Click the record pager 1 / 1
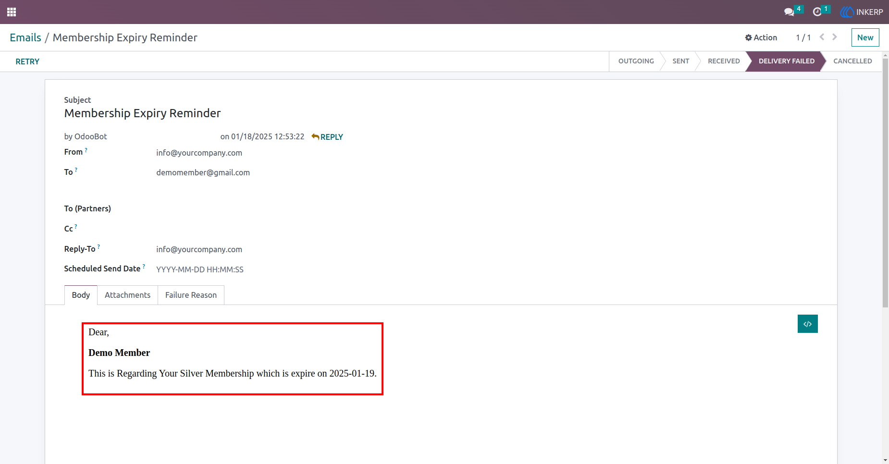The image size is (889, 464). [x=803, y=37]
